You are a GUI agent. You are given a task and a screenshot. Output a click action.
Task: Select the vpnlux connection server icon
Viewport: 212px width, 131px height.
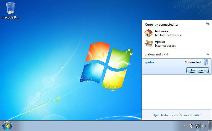206,62
